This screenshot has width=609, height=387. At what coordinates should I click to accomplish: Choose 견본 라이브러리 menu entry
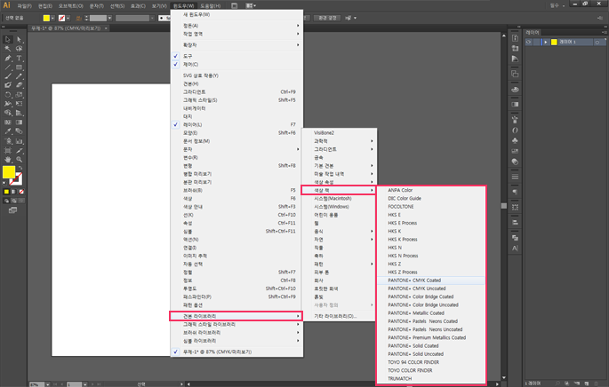point(236,316)
